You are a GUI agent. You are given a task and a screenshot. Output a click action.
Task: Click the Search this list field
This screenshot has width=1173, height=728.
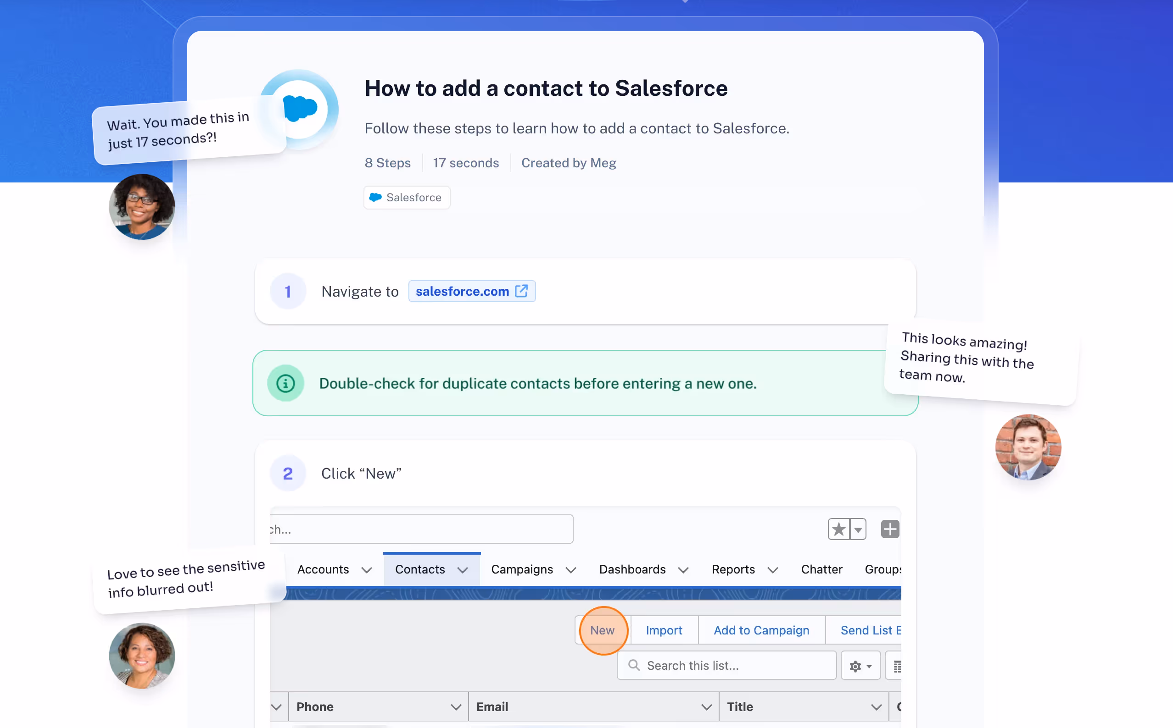point(727,665)
